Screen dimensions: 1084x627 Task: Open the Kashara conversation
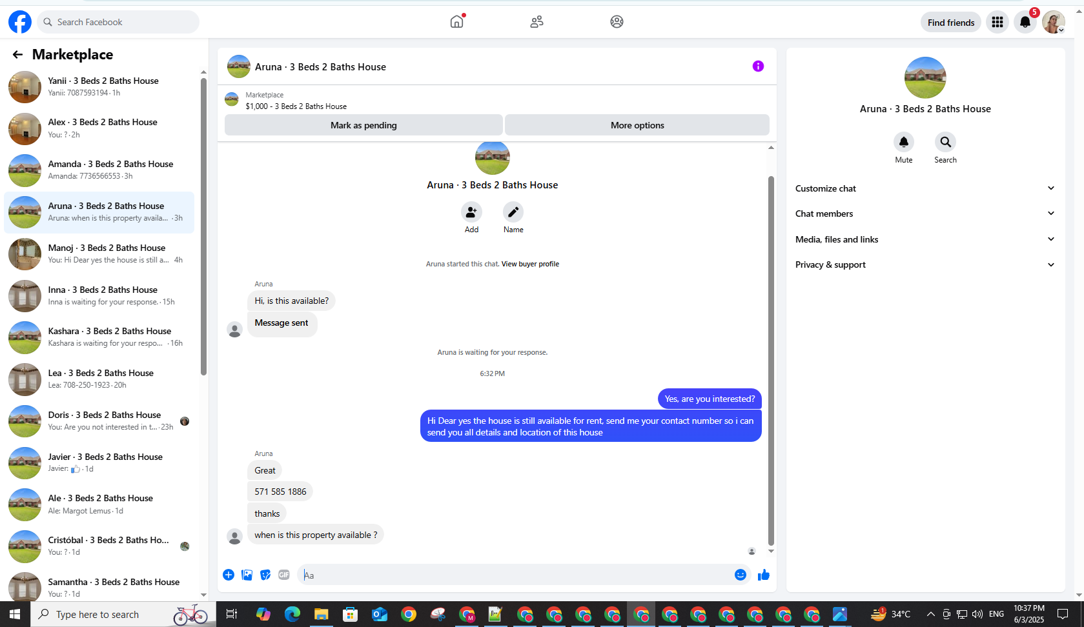[x=99, y=337]
